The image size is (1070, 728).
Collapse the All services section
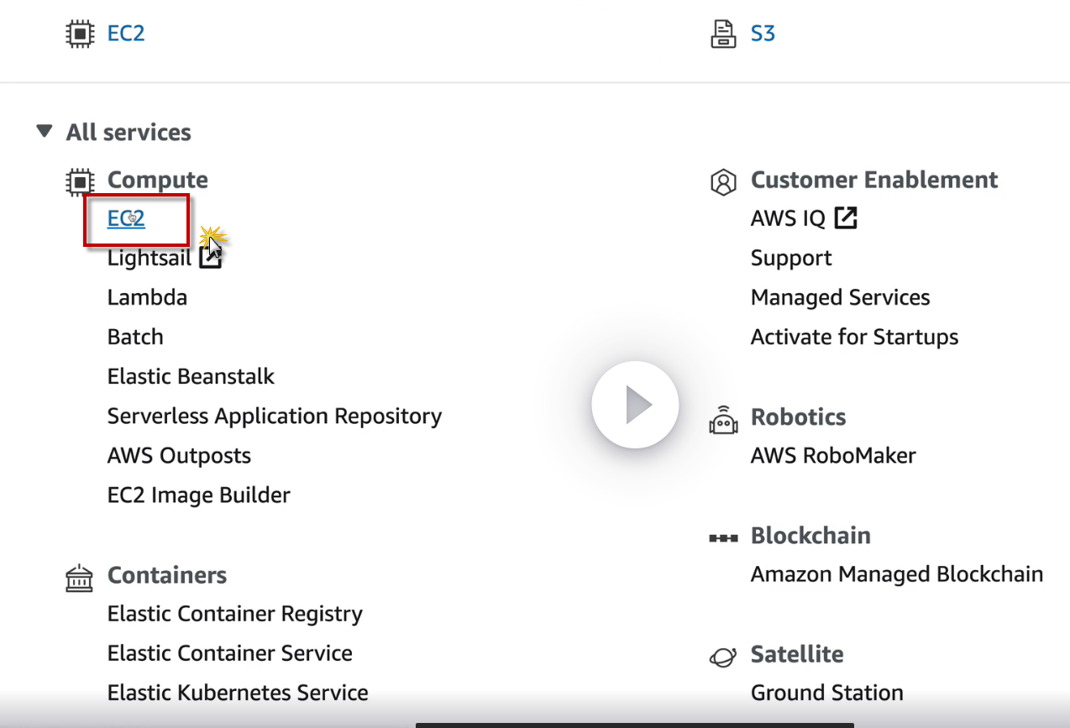[45, 132]
